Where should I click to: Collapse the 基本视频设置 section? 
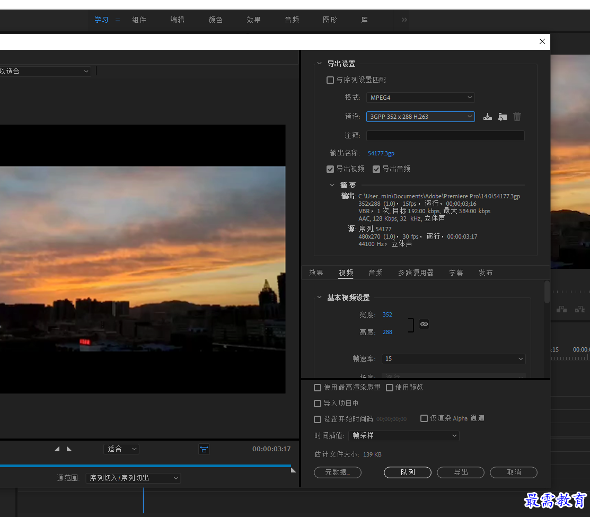coord(320,297)
